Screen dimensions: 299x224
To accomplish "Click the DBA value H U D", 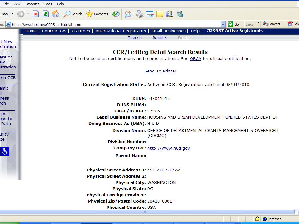I will tap(153, 124).
